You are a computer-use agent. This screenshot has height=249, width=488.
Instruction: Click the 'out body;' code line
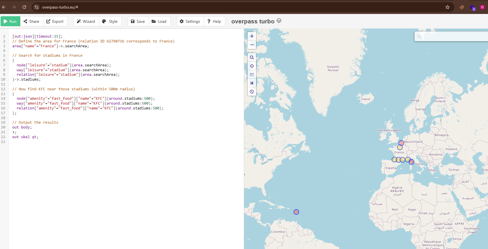[22, 127]
